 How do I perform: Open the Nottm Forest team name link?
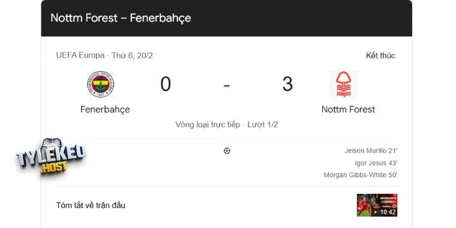[x=348, y=109]
